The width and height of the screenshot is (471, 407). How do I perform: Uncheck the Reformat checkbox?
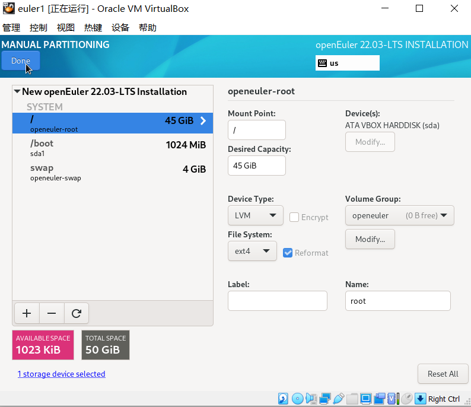pos(288,253)
